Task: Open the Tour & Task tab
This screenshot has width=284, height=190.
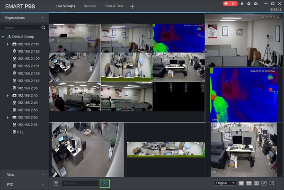Action: [x=114, y=6]
